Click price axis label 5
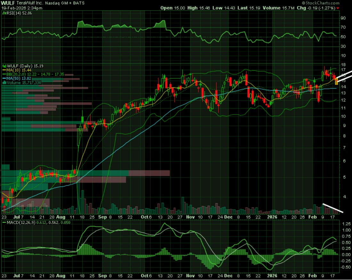The image size is (352, 280). pyautogui.click(x=344, y=177)
